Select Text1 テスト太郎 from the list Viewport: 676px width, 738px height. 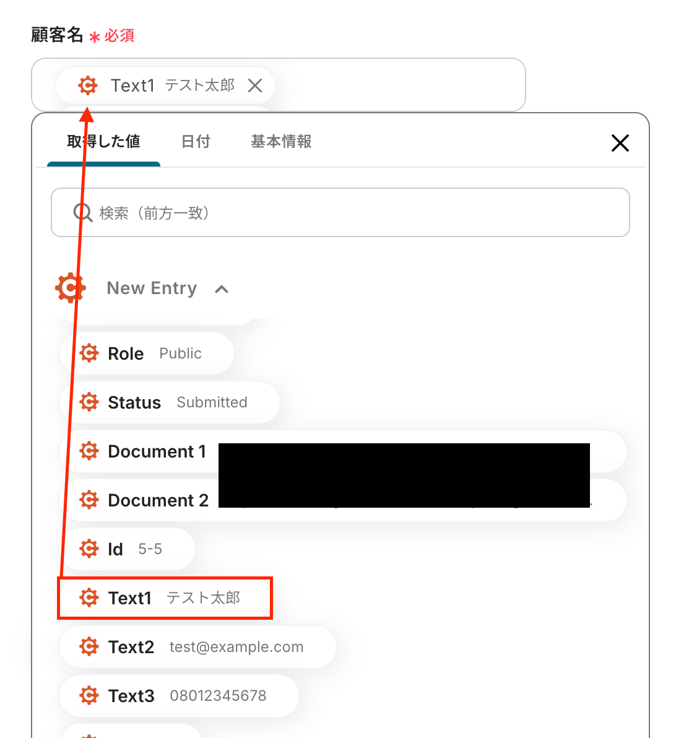click(x=165, y=598)
